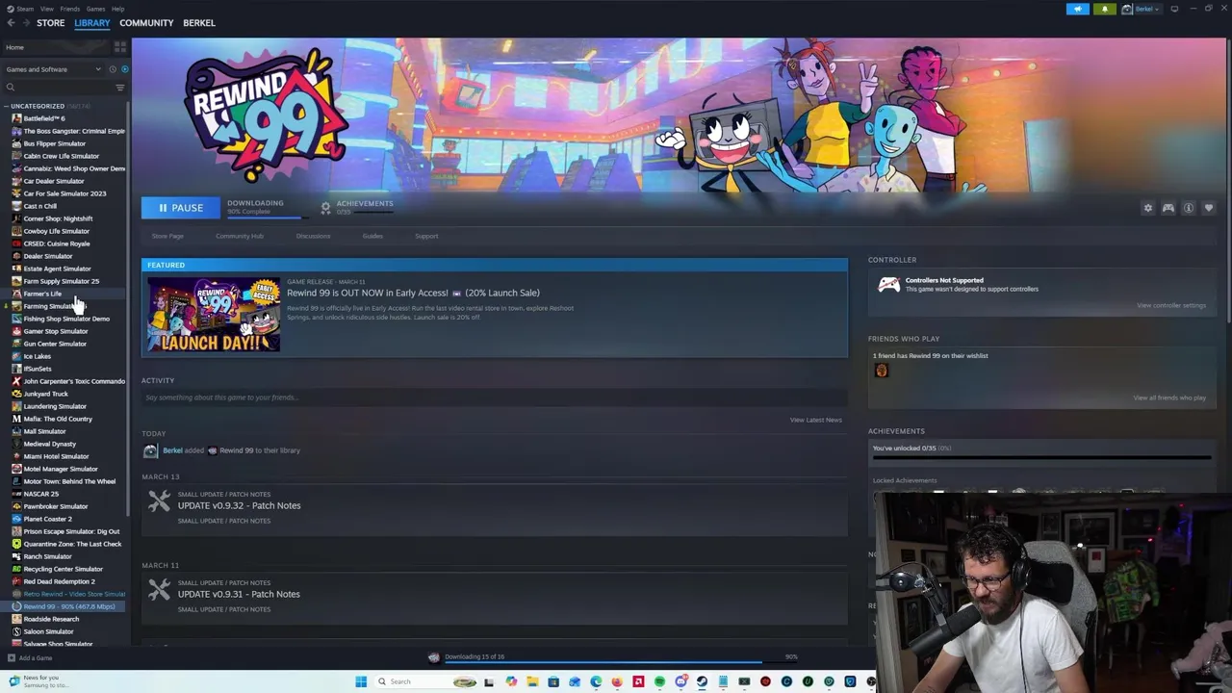The image size is (1232, 693).
Task: Click the activity comment input field
Action: 494,398
